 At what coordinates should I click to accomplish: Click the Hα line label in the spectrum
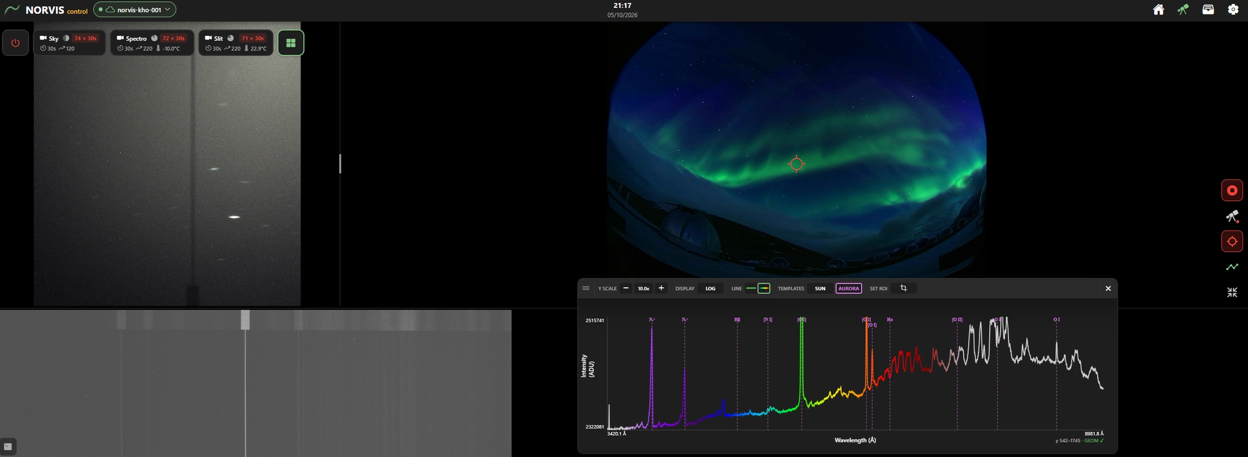click(890, 319)
